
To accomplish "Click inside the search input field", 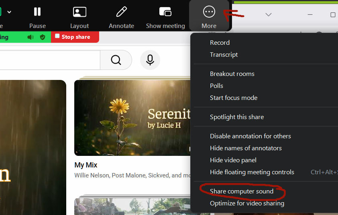I will 48,60.
